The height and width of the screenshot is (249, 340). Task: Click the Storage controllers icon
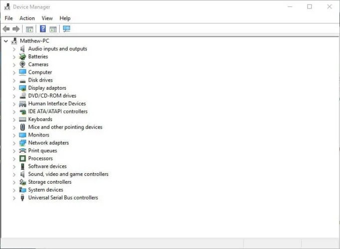pos(22,182)
